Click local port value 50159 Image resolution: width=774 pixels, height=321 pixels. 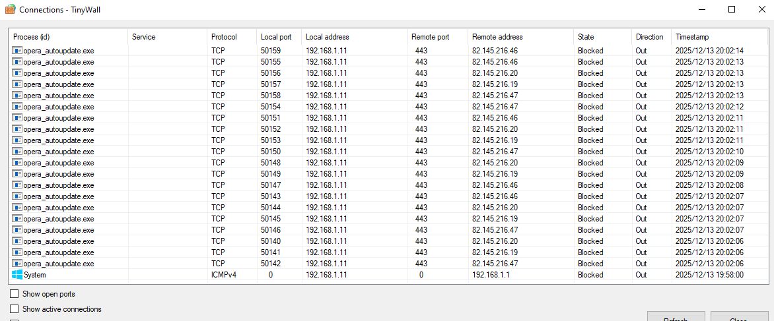pyautogui.click(x=271, y=50)
